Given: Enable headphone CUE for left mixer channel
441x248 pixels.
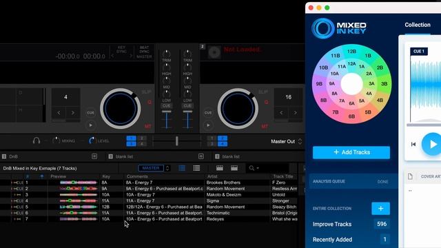Looking at the screenshot, I should click(167, 105).
